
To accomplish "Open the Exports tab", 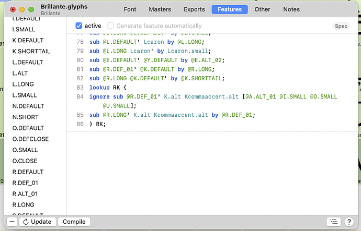I will click(195, 9).
